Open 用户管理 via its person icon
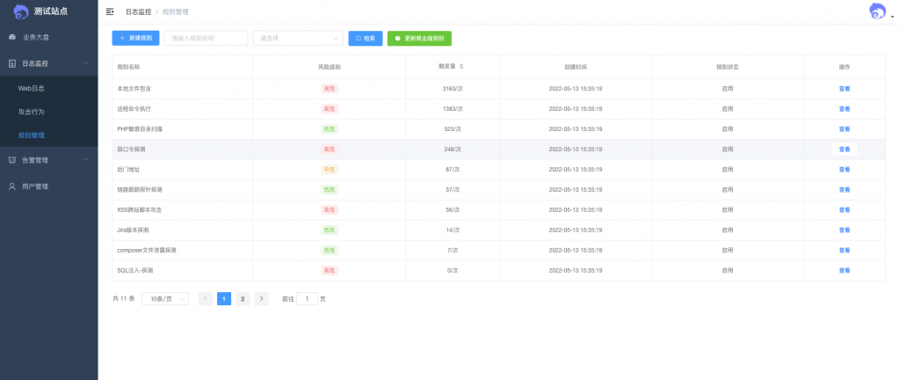Image resolution: width=900 pixels, height=380 pixels. [x=12, y=186]
